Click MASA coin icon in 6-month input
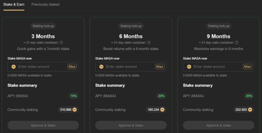This screenshot has width=262, height=133. point(101,67)
